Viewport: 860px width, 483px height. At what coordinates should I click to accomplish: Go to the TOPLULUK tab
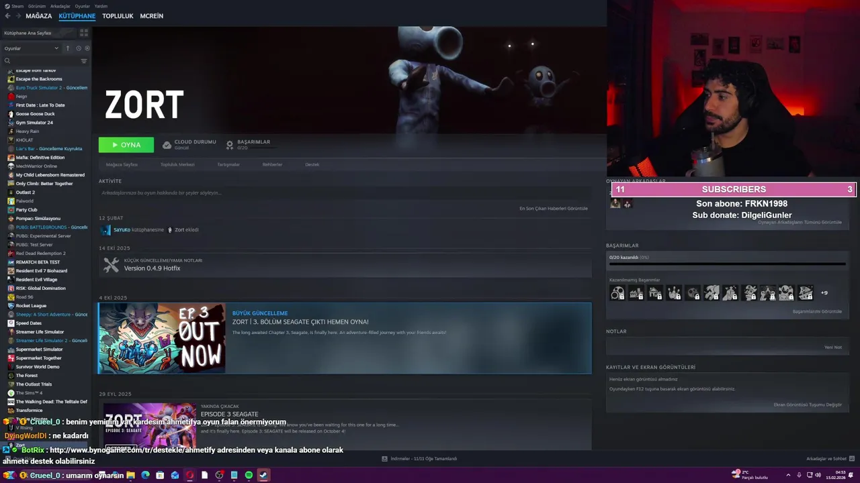click(x=118, y=16)
